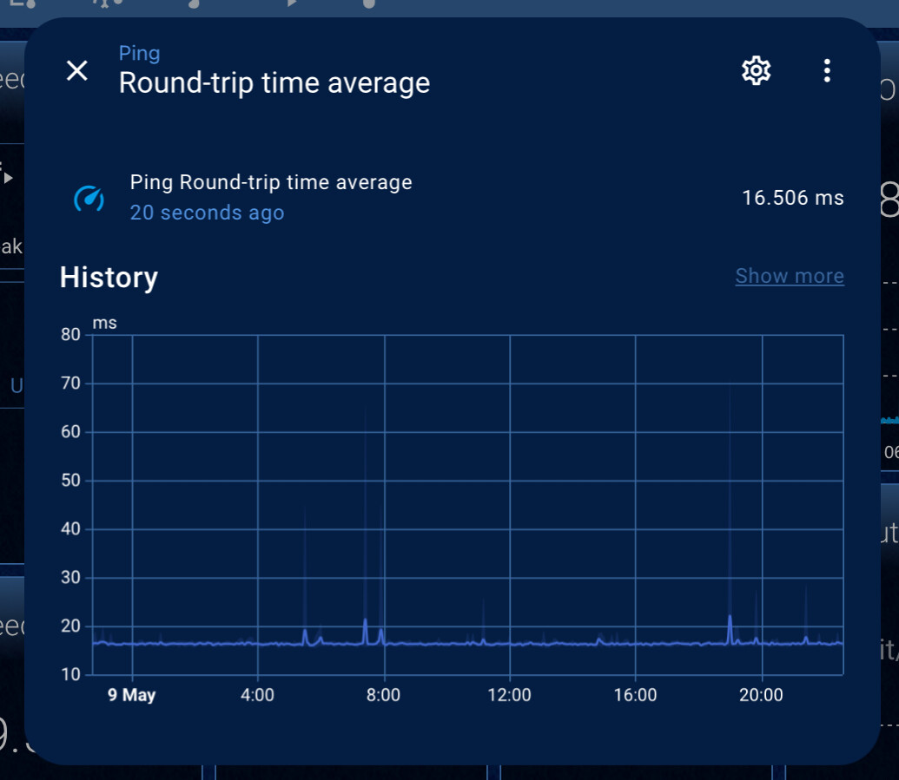Click the Ping subtitle above the title
Viewport: 899px width, 780px height.
tap(139, 53)
